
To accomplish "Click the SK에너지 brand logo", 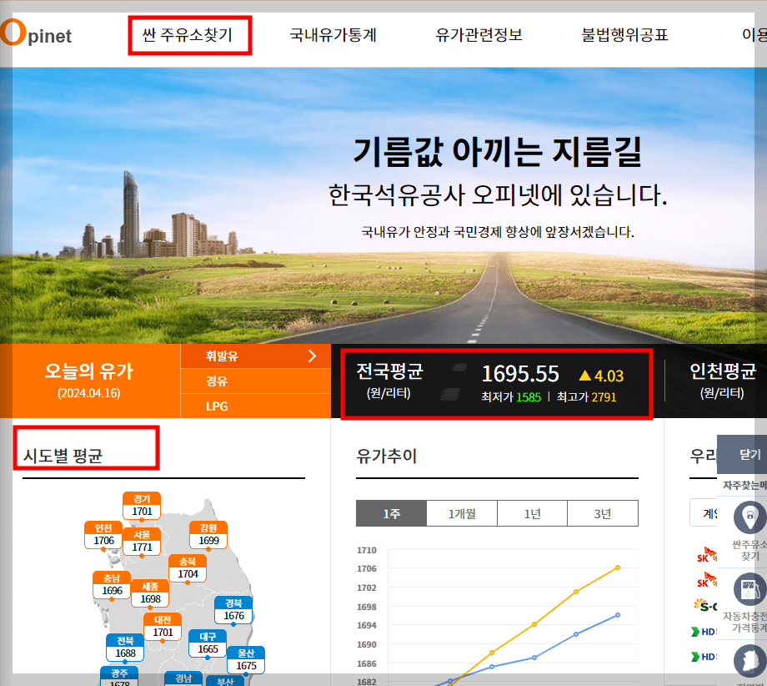I will point(703,557).
